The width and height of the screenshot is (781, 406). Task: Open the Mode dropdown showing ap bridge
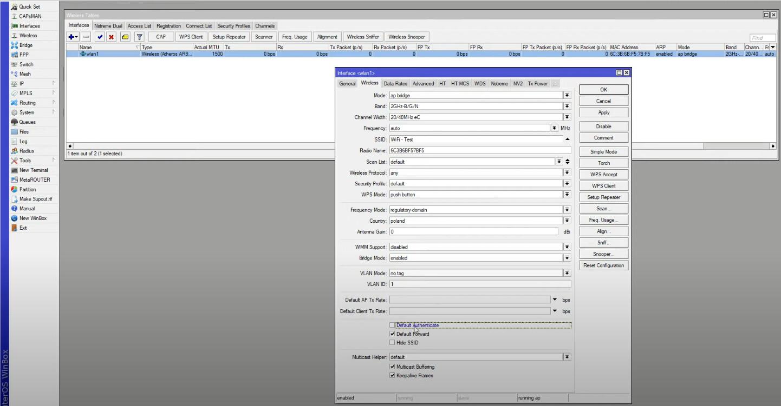click(567, 95)
